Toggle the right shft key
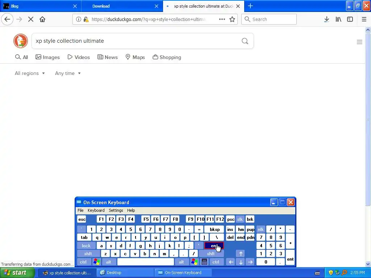The image size is (371, 278). [211, 254]
